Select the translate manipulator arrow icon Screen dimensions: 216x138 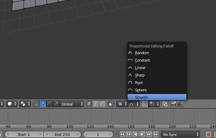43,104
